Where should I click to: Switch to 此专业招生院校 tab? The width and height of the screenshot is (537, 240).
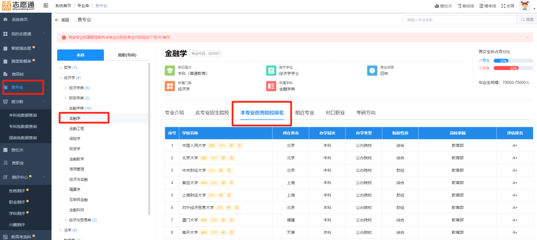click(x=212, y=113)
